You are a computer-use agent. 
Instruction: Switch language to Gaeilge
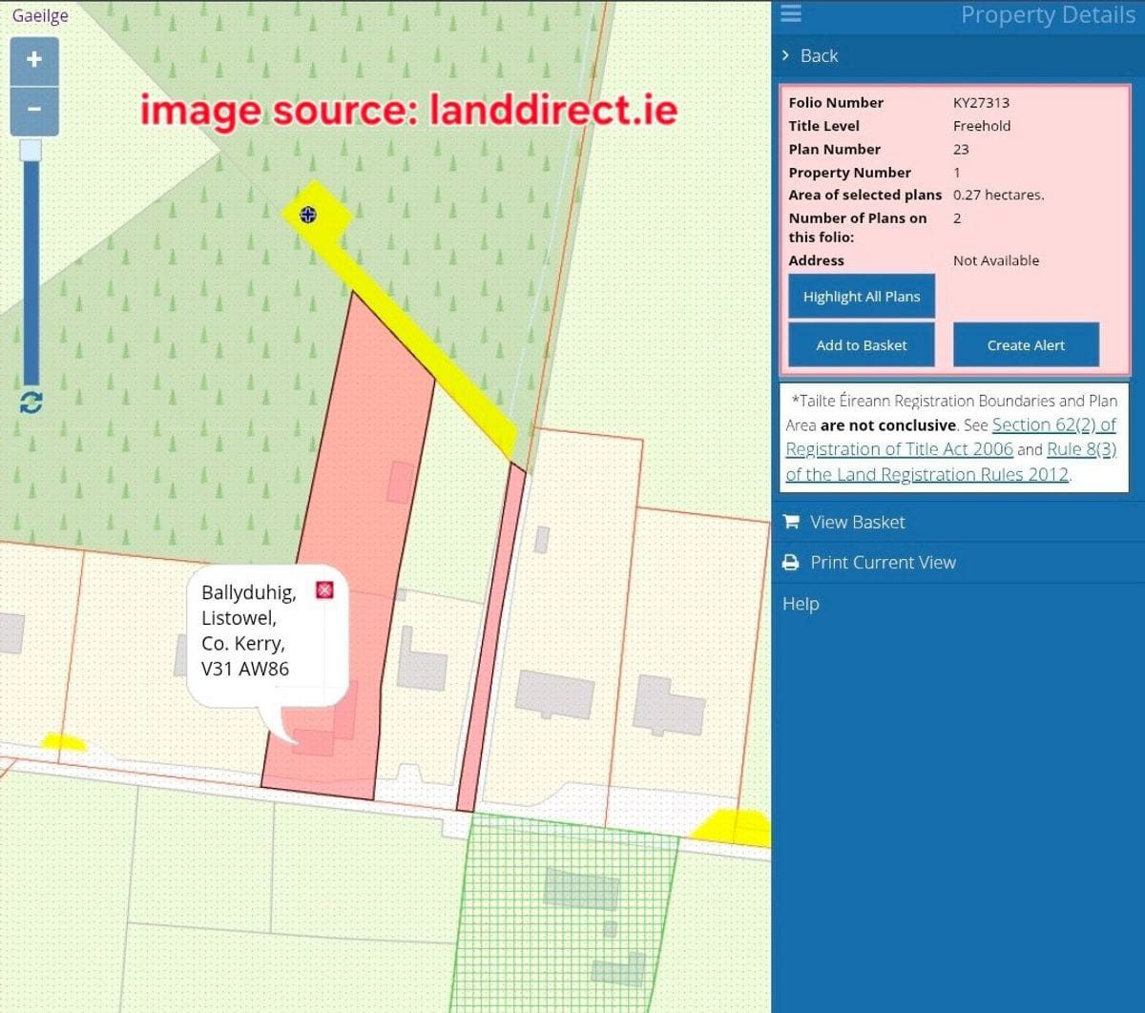[x=40, y=15]
